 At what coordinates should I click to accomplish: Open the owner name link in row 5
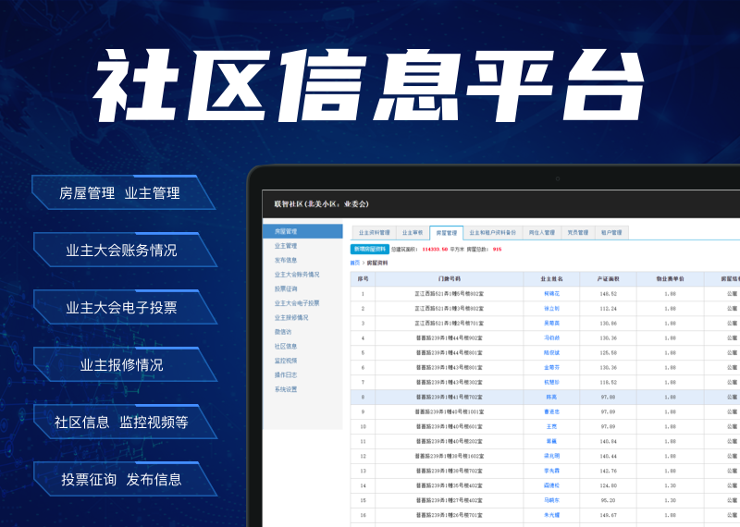[551, 353]
